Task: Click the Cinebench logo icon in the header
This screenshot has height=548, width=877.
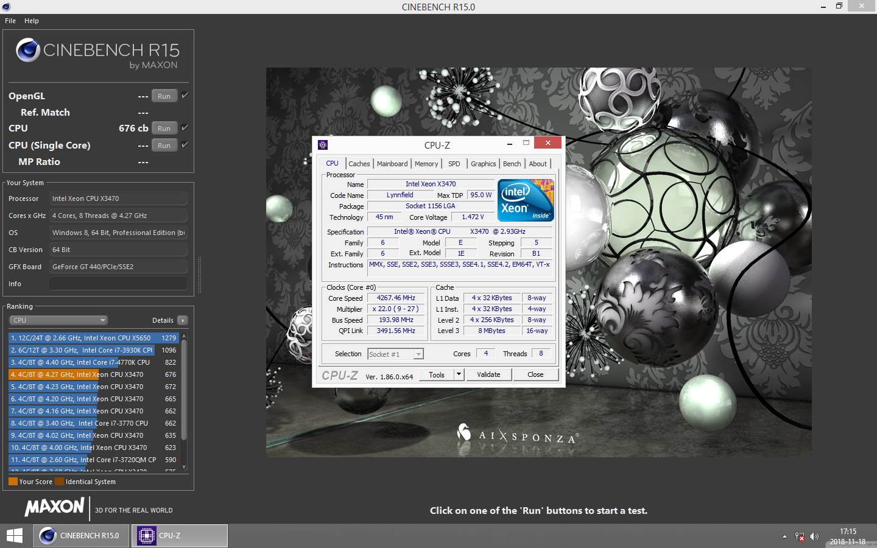Action: click(28, 50)
